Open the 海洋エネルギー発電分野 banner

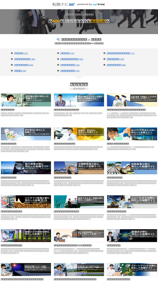(79, 202)
